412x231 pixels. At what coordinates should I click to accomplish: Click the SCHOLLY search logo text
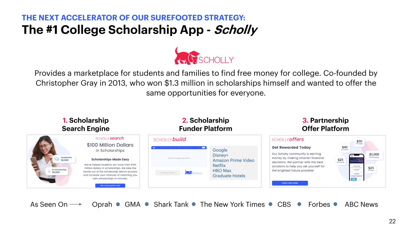110,138
